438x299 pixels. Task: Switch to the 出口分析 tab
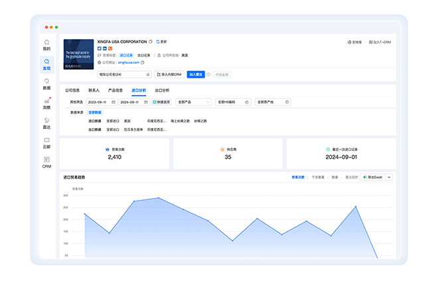click(162, 90)
